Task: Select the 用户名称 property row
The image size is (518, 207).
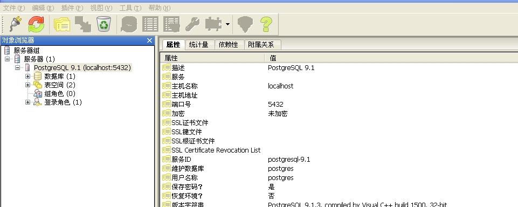Action: [x=339, y=177]
